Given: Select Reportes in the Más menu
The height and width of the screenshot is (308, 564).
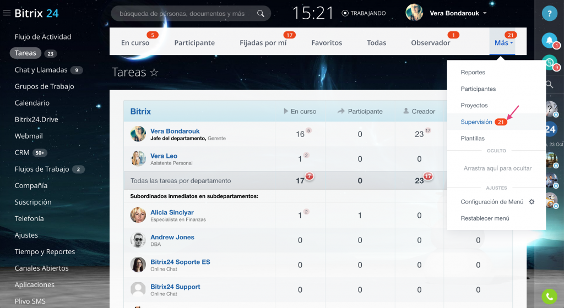Looking at the screenshot, I should pos(473,72).
